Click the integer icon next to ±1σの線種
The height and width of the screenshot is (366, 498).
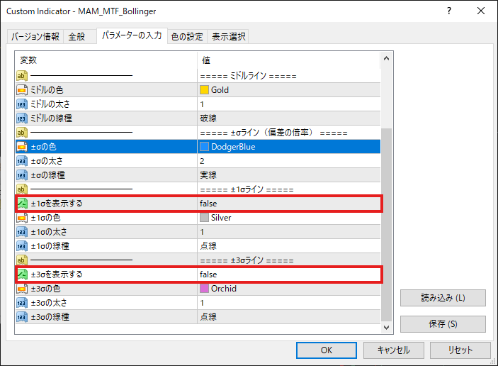[21, 246]
